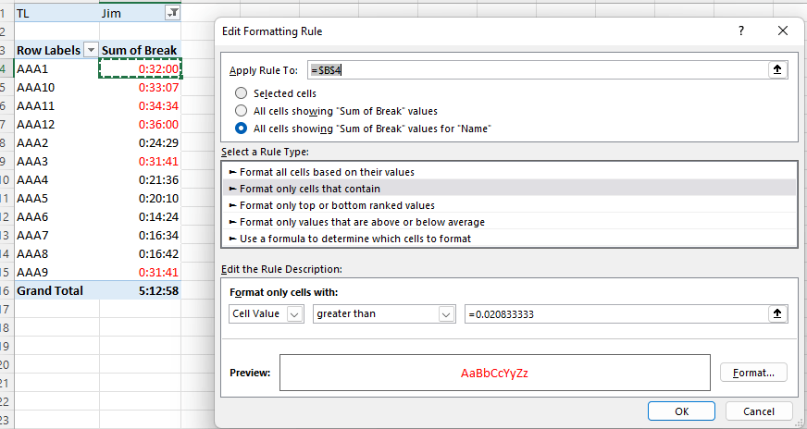Choose All cells showing "Sum of Break" values
Viewport: 807px width, 429px height.
tap(241, 111)
